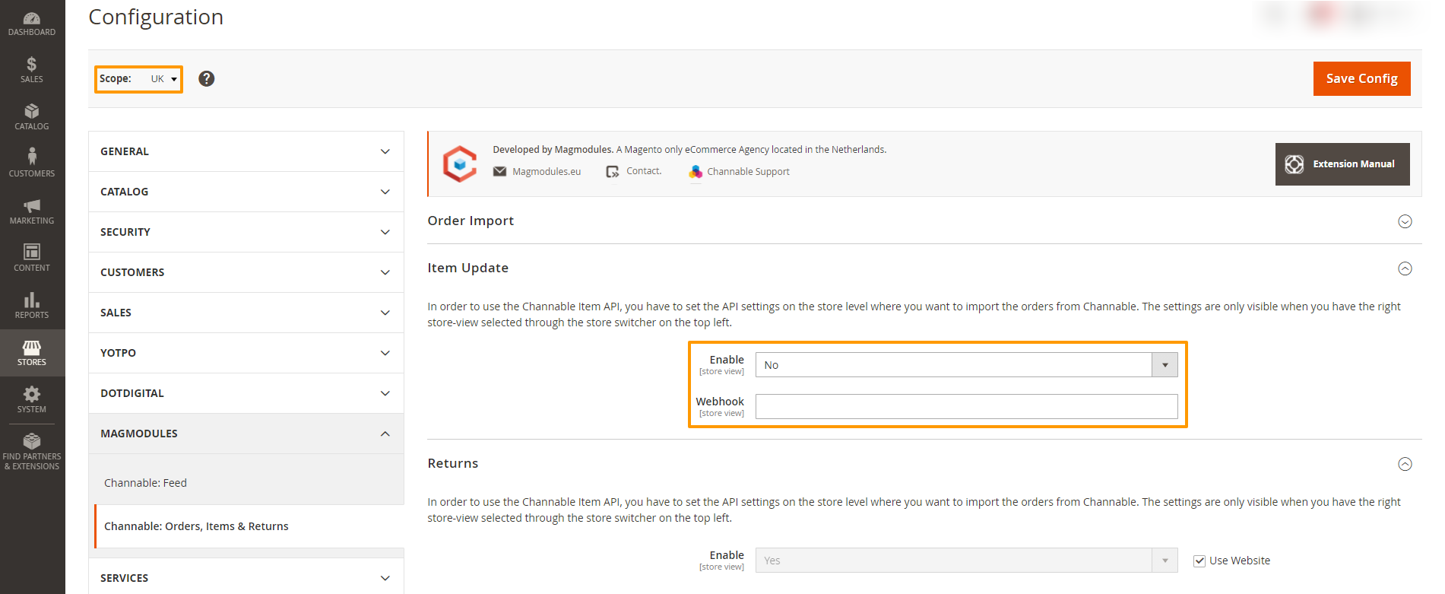Toggle Use Website checkbox for Returns
Image resolution: width=1445 pixels, height=594 pixels.
(x=1199, y=561)
